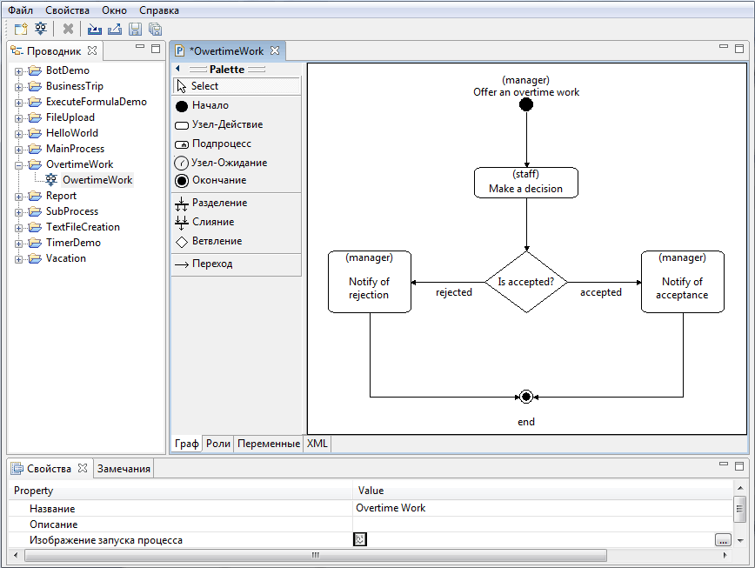Click the export icon in the toolbar
Viewport: 755px width, 568px height.
[x=114, y=29]
